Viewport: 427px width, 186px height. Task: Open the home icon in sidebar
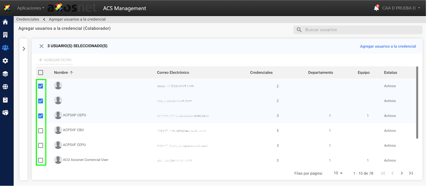(5, 22)
